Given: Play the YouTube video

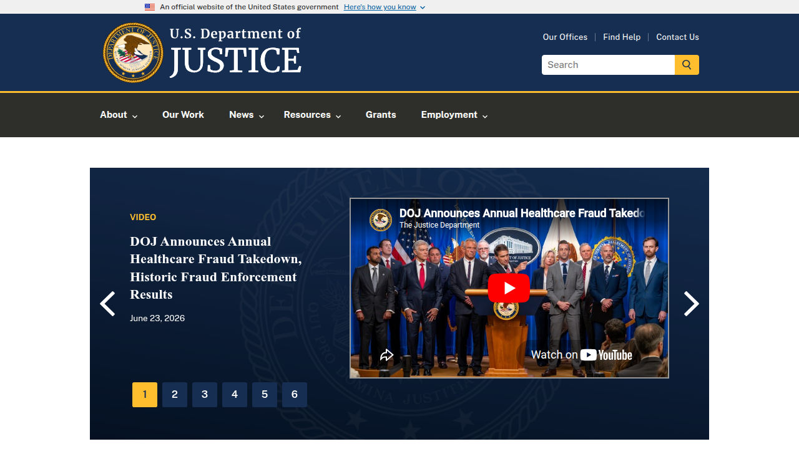Looking at the screenshot, I should 509,288.
